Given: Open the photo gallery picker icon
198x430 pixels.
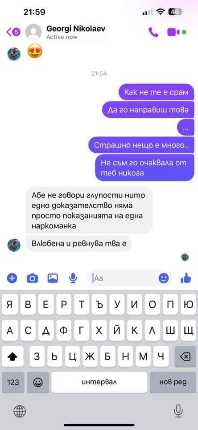Looking at the screenshot, I should 53,278.
